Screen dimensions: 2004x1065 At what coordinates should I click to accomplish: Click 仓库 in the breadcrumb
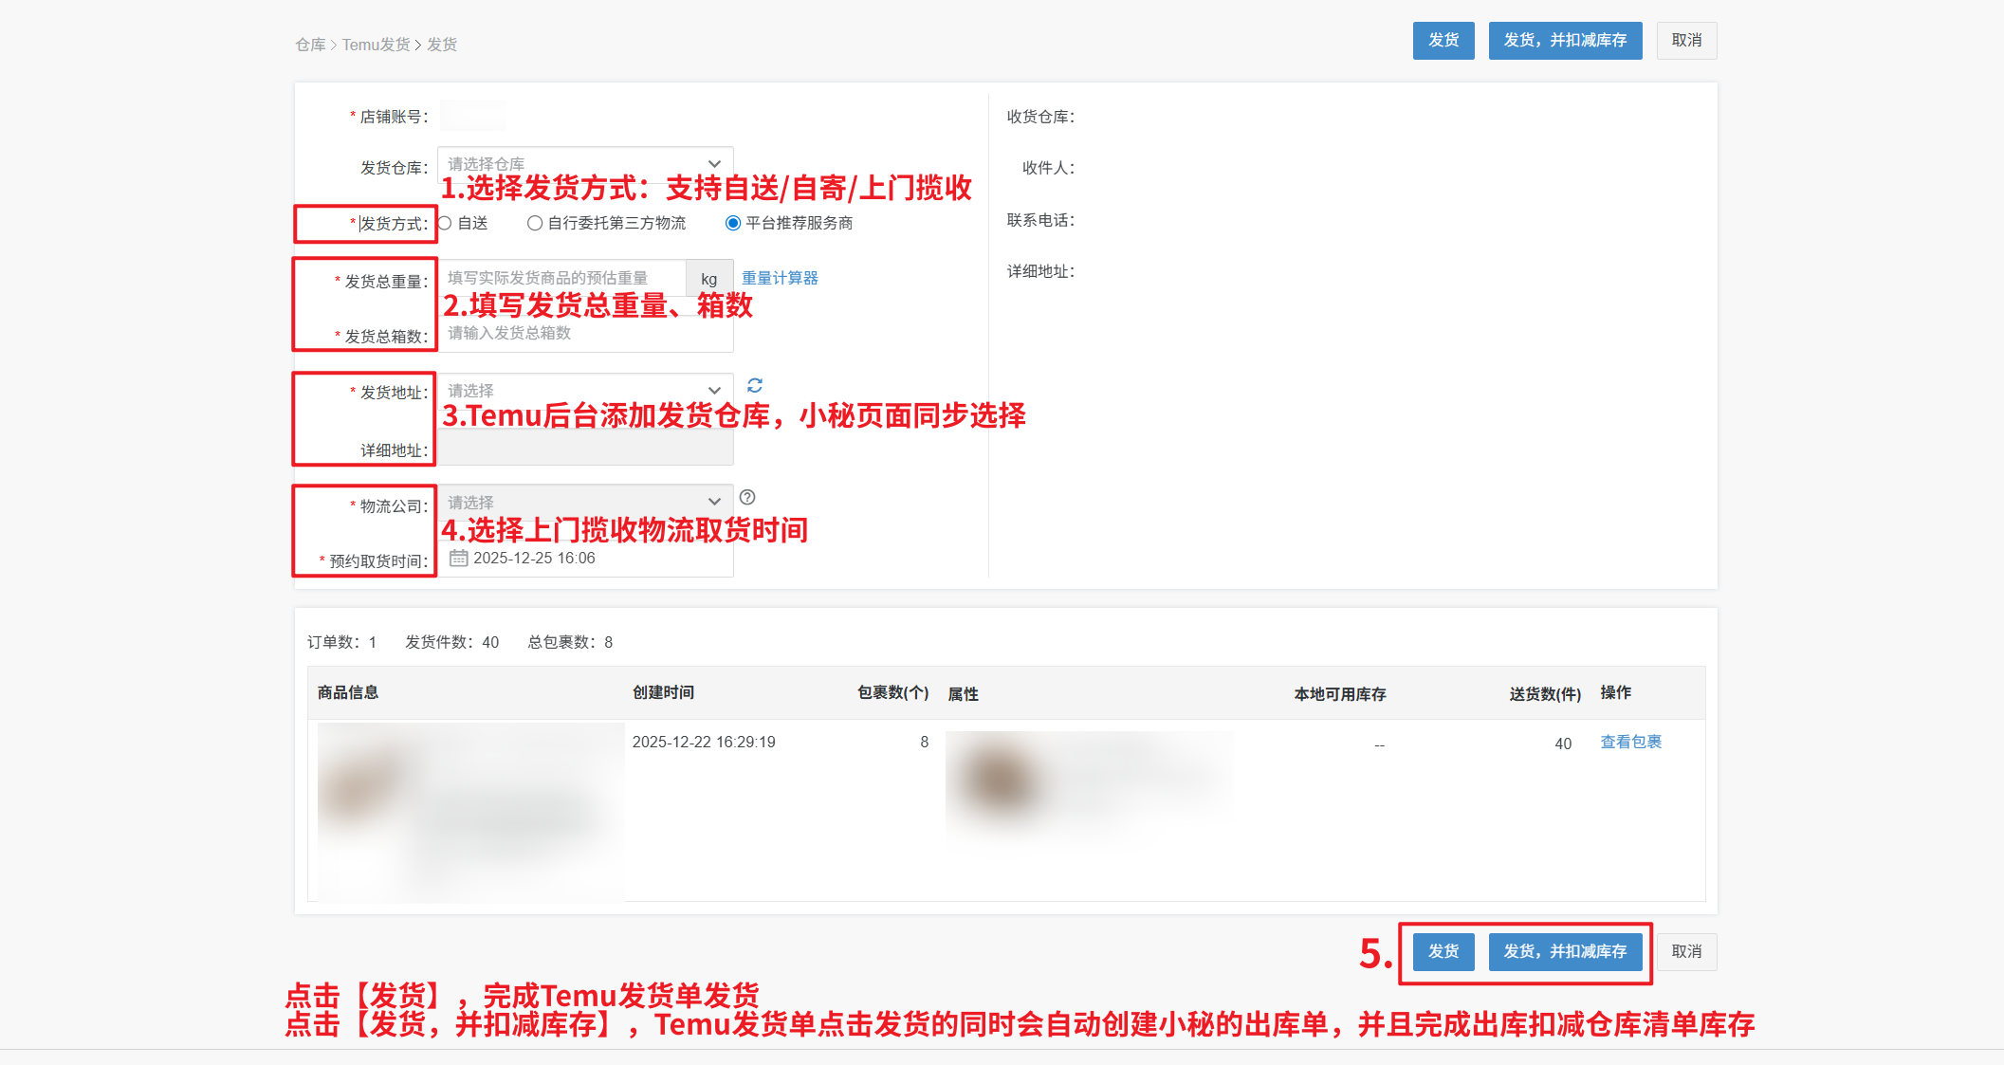click(x=310, y=45)
